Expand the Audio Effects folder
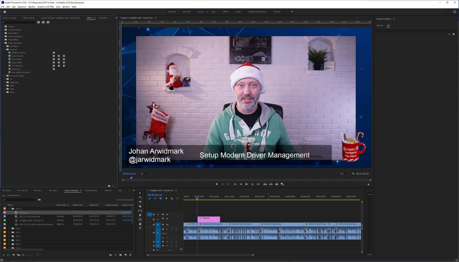459x262 pixels. click(3, 33)
